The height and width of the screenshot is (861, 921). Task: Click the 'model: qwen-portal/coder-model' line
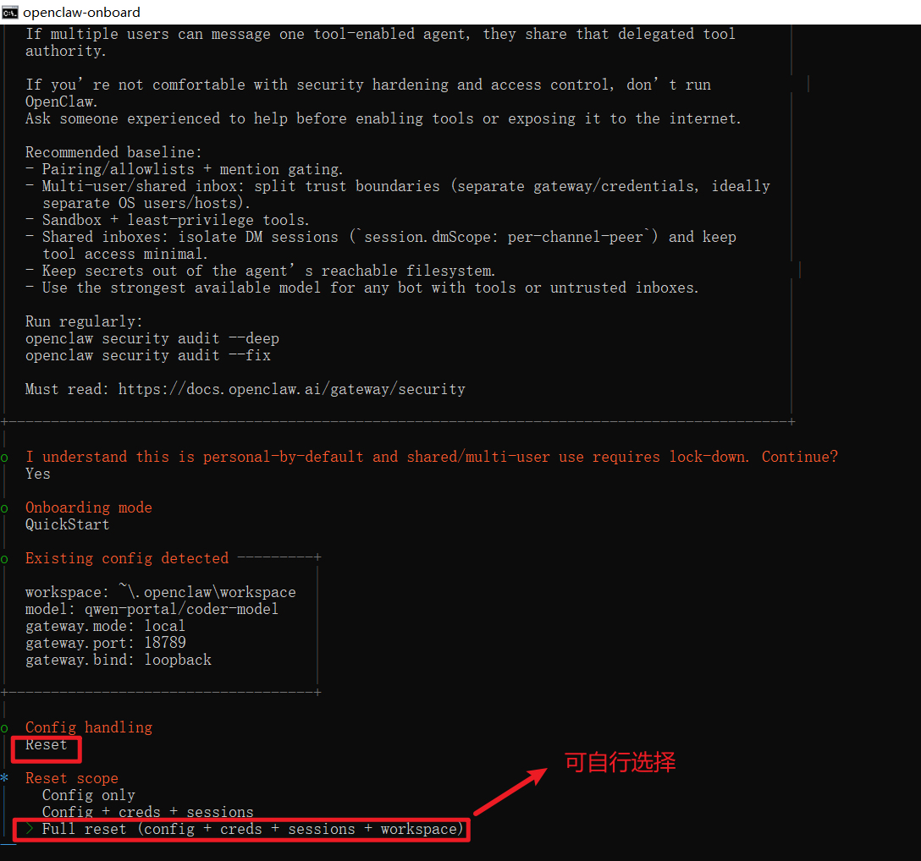pyautogui.click(x=152, y=609)
